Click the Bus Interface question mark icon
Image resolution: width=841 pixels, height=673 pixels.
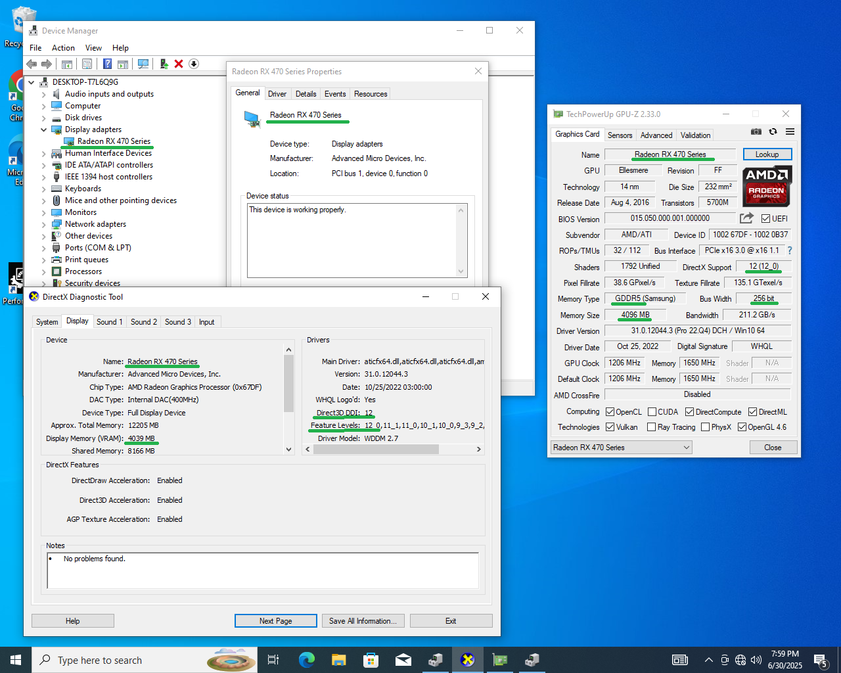pos(790,250)
